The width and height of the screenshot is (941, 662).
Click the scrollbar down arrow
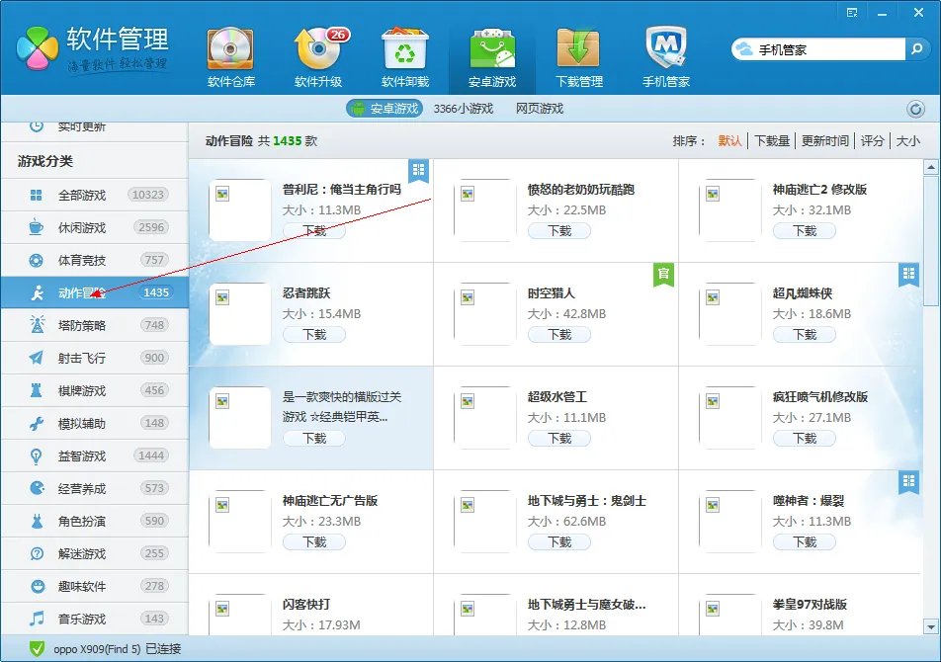pos(931,627)
